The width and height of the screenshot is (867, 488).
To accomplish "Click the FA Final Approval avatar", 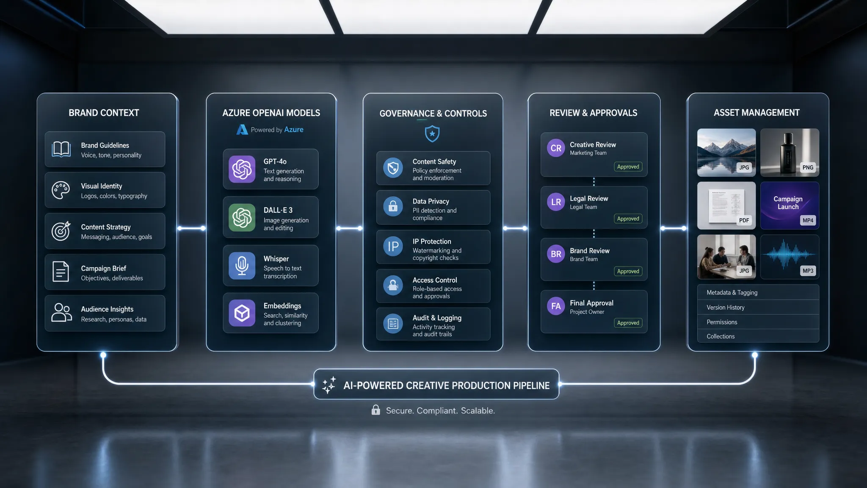I will (x=556, y=306).
